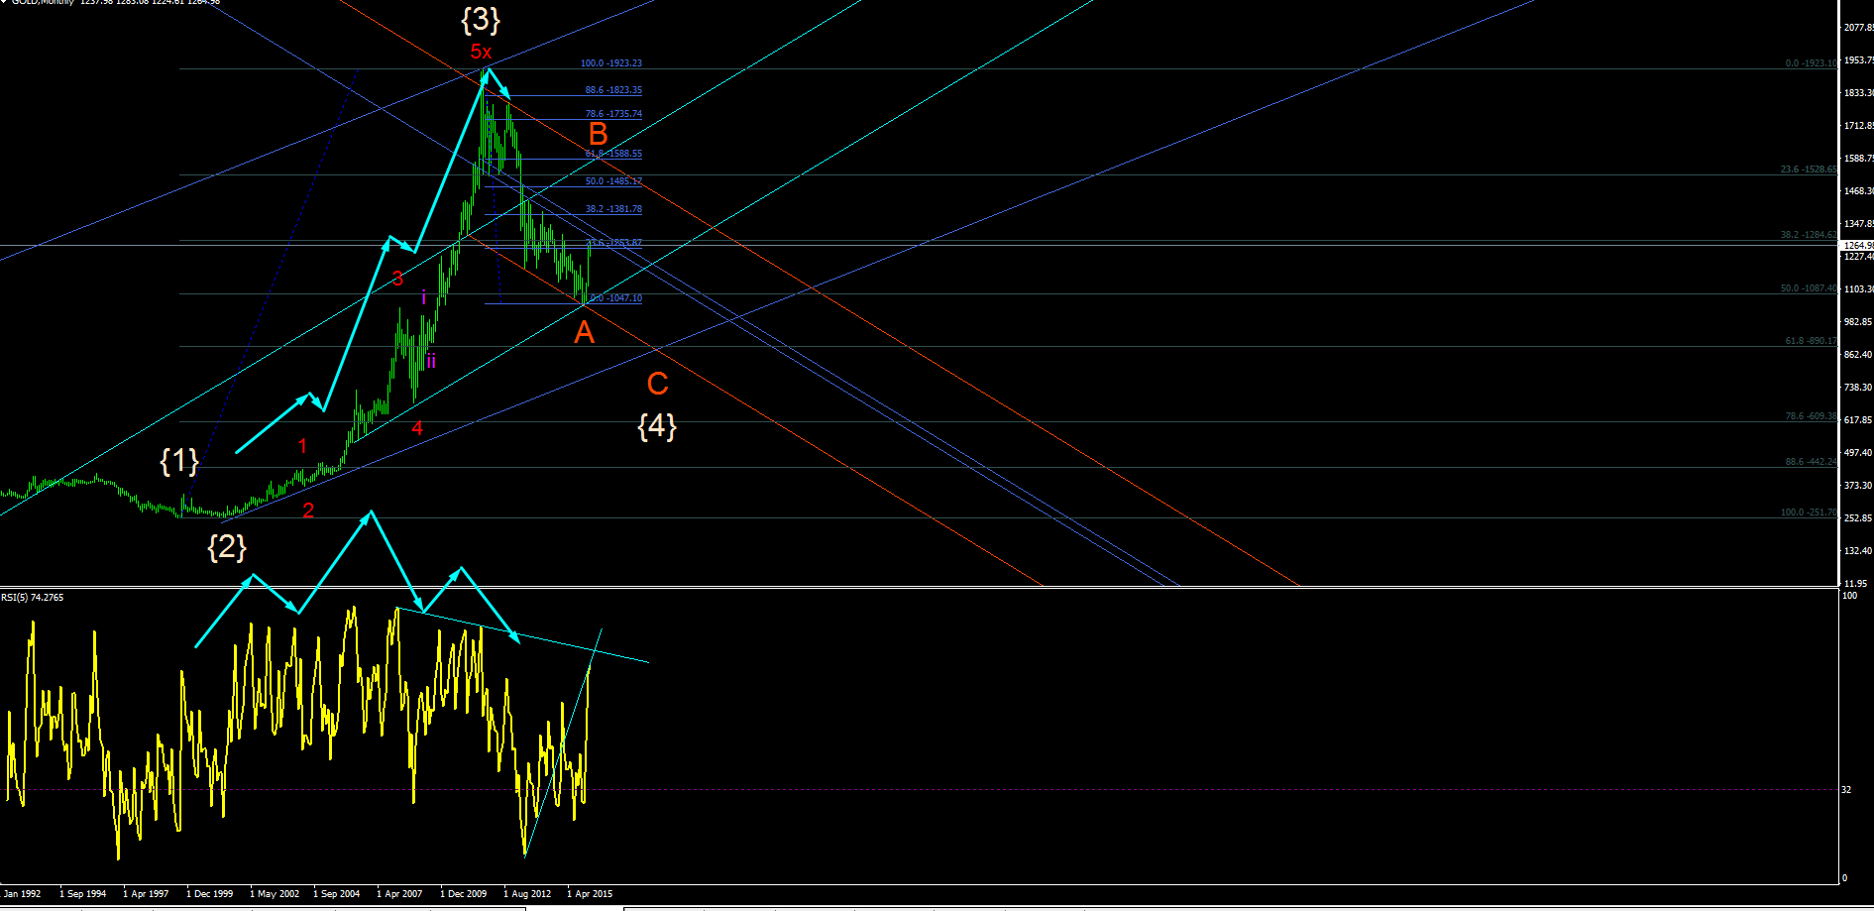This screenshot has width=1874, height=911.
Task: Click the 1468.30 price axis label
Action: (1858, 191)
